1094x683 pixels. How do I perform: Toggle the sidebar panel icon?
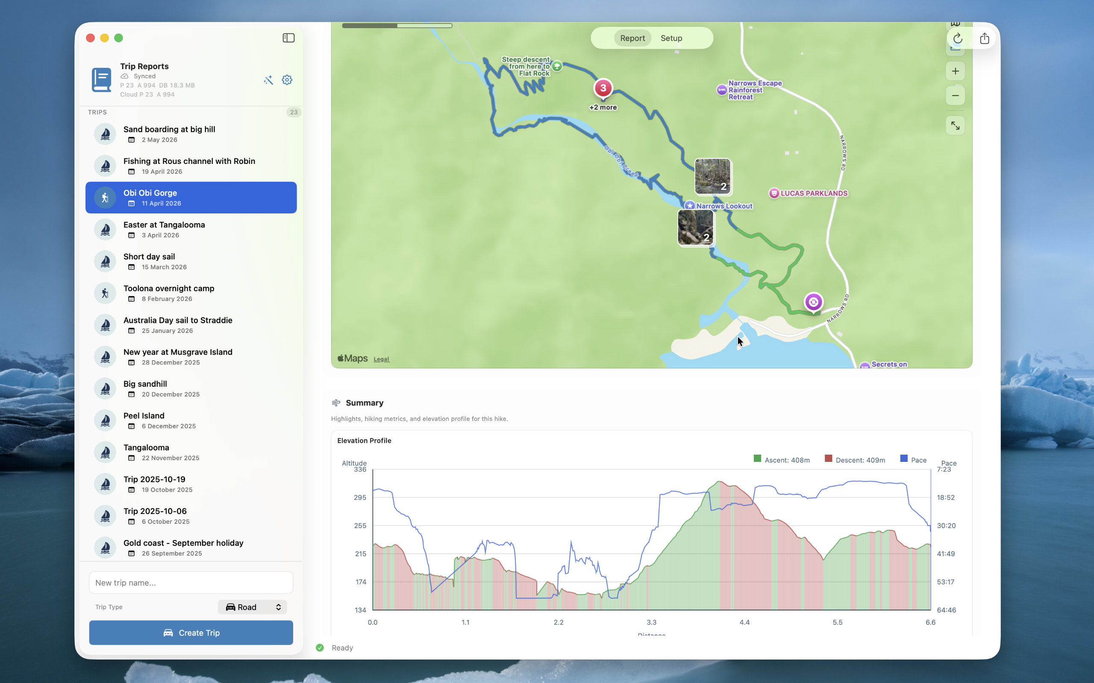coord(288,38)
